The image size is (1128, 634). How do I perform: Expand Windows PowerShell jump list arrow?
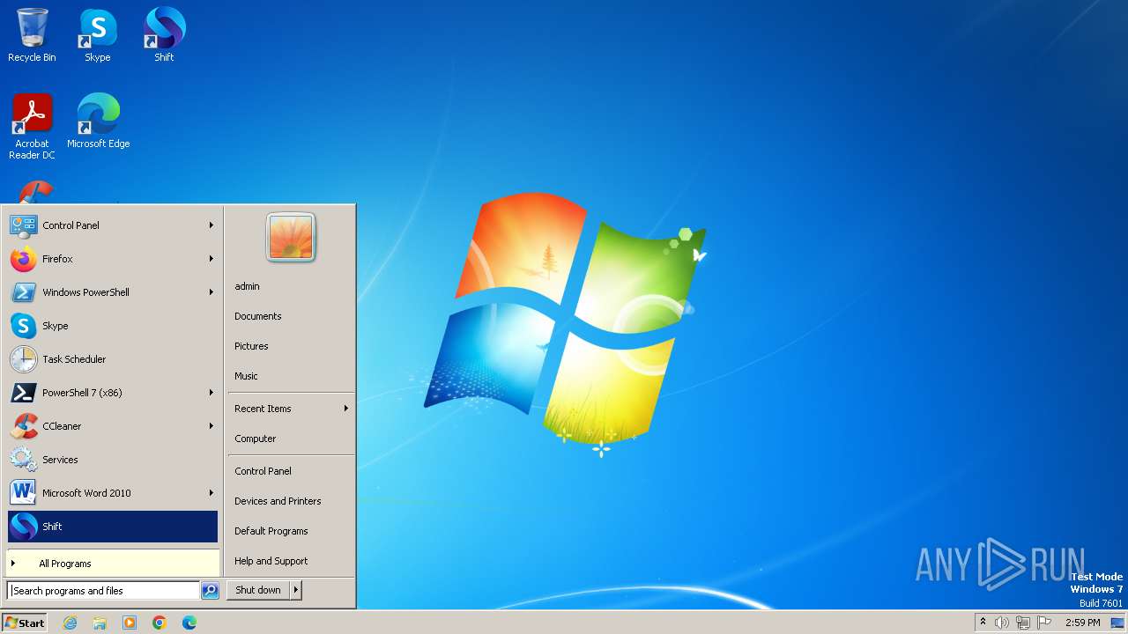(211, 292)
